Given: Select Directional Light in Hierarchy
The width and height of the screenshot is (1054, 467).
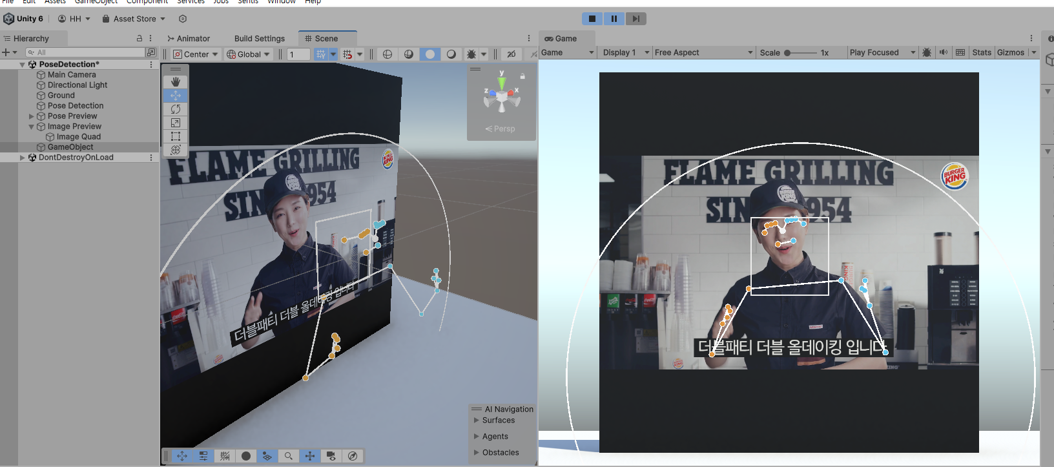Looking at the screenshot, I should (77, 85).
